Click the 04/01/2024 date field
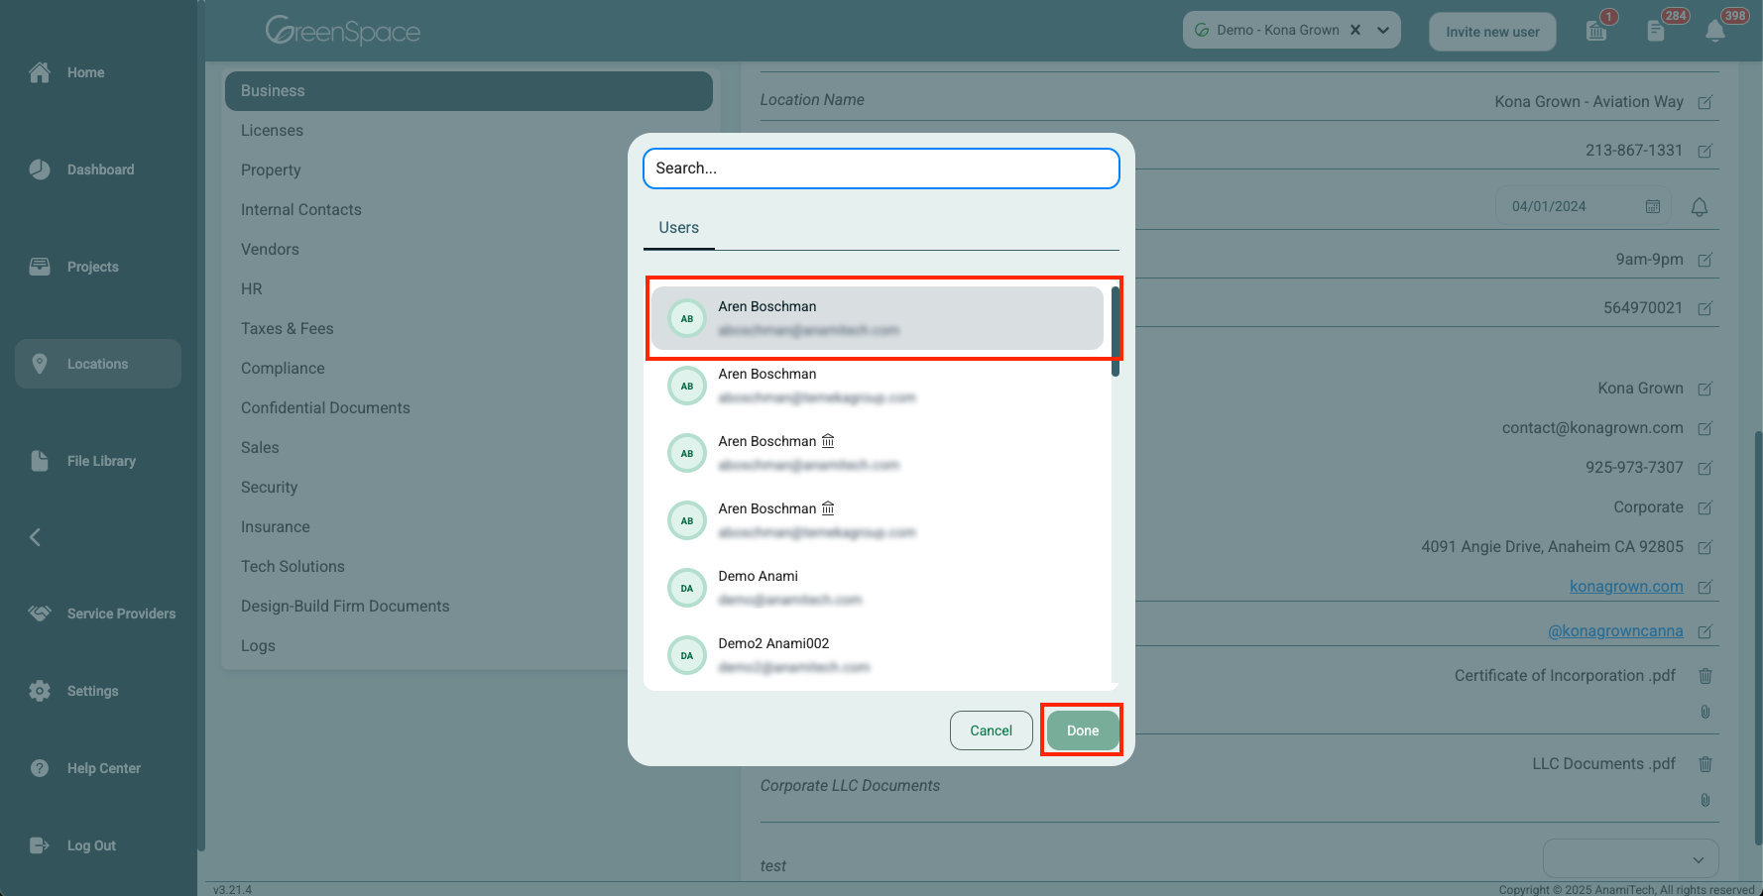 pyautogui.click(x=1584, y=206)
